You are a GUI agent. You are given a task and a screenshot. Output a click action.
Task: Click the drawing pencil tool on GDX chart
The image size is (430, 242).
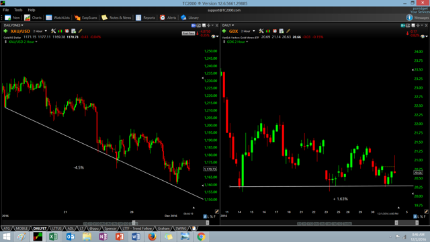coord(288,31)
